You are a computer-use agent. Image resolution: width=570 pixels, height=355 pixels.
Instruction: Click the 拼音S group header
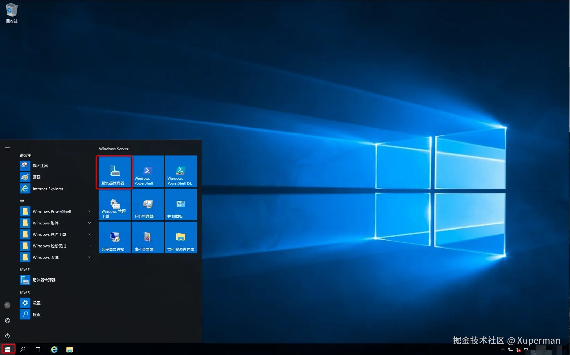pyautogui.click(x=25, y=293)
